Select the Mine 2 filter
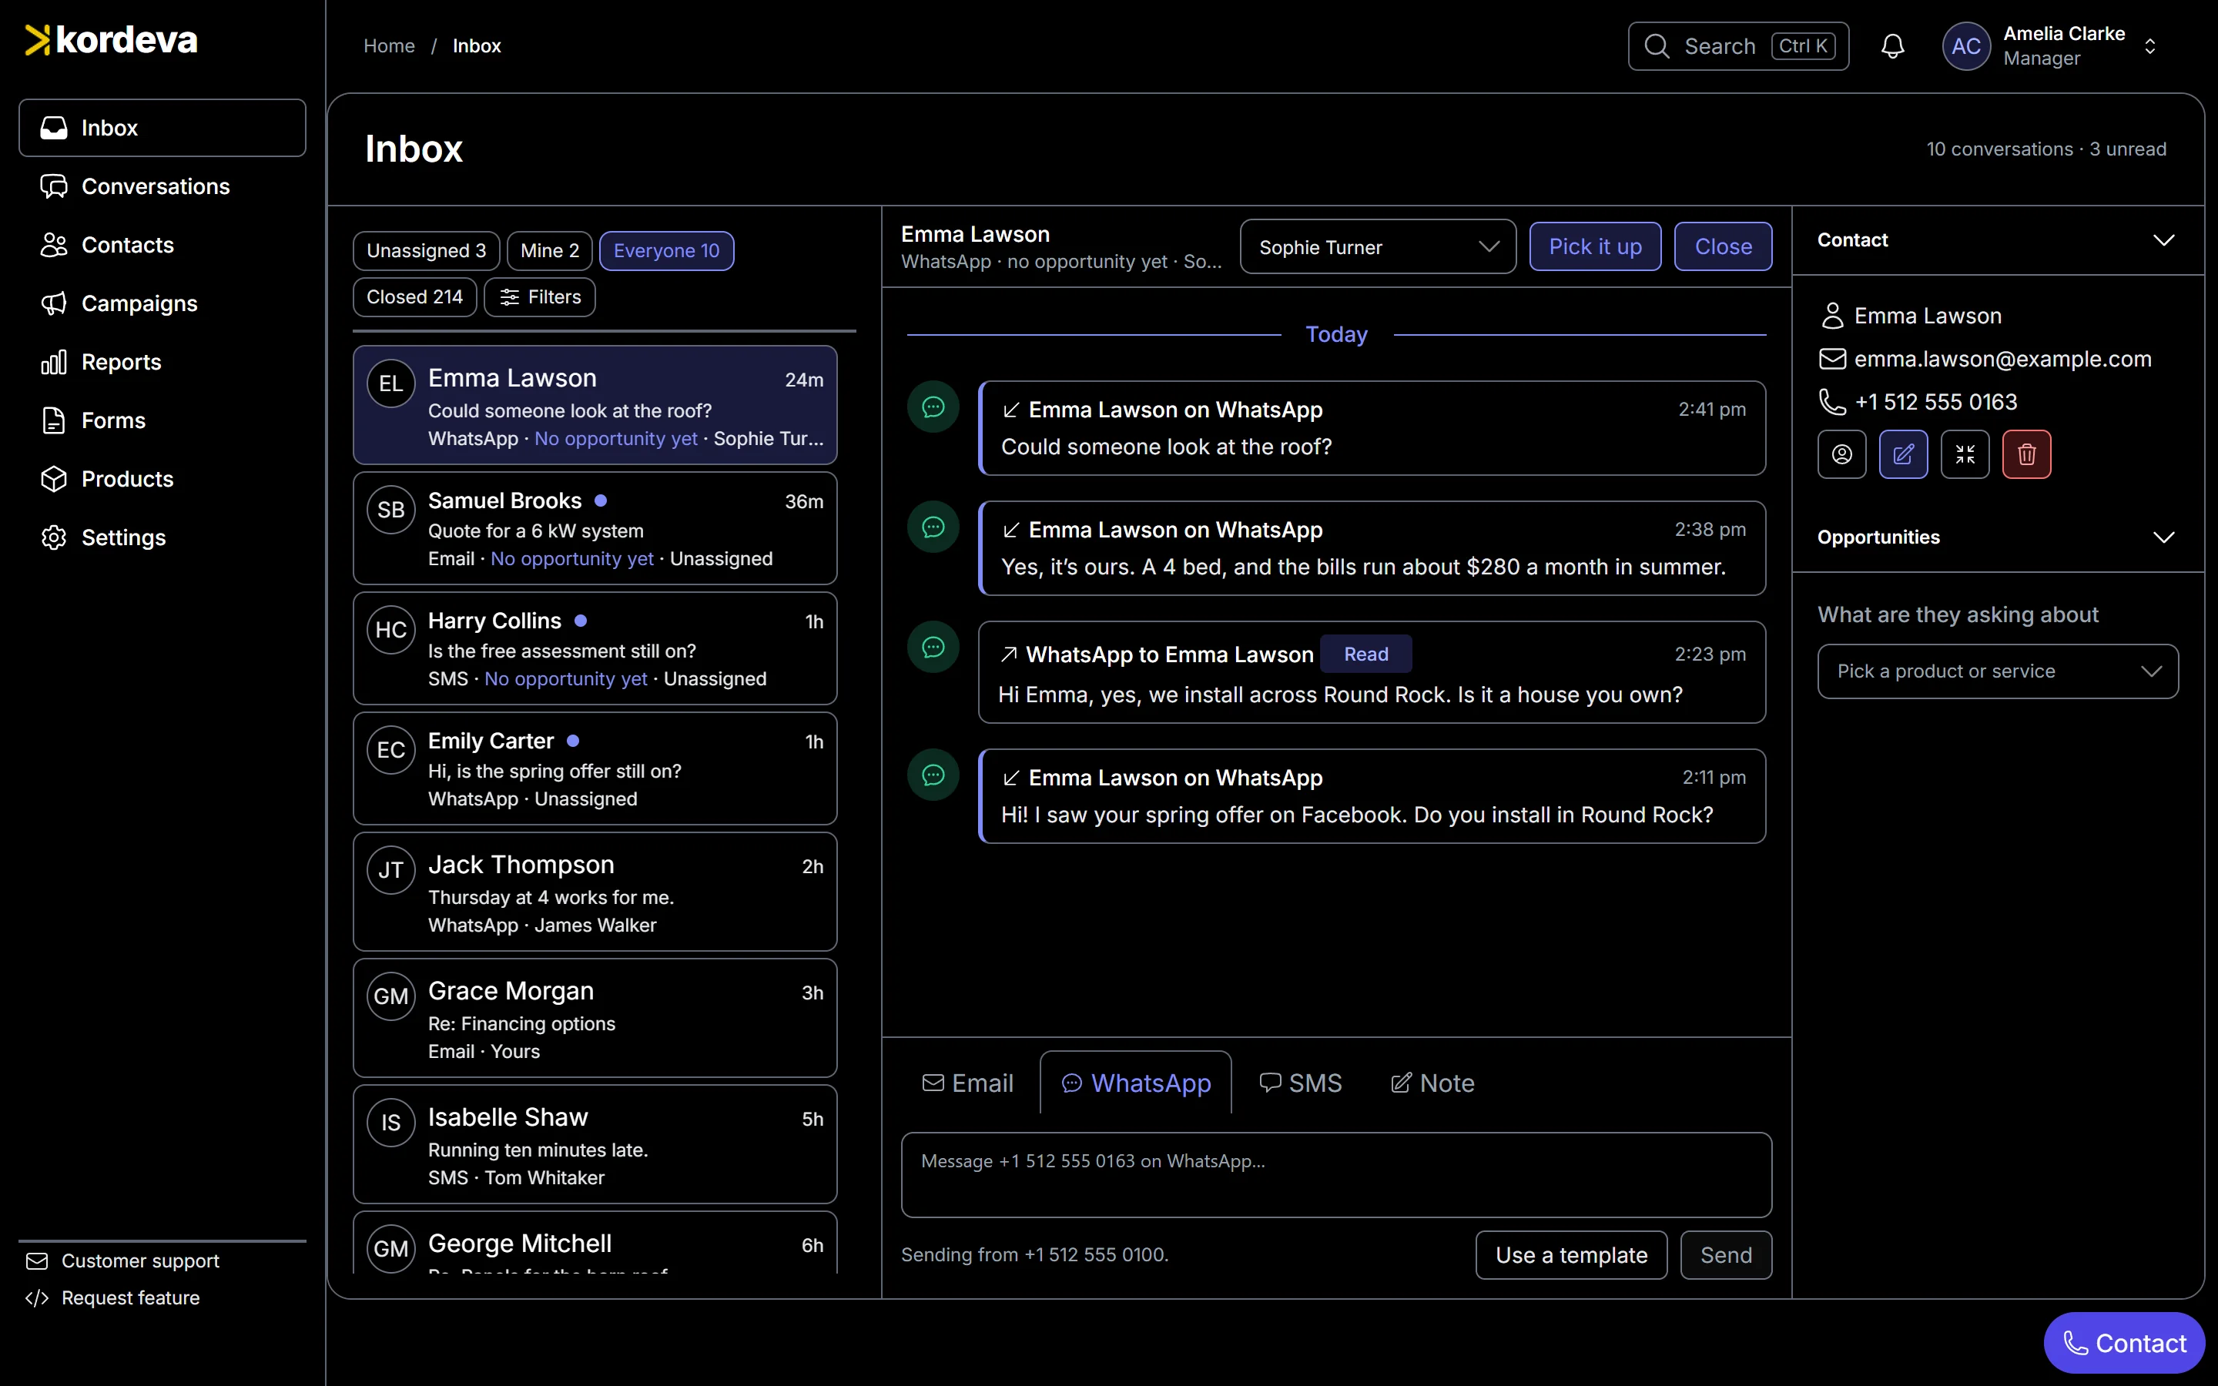This screenshot has height=1386, width=2218. point(550,250)
